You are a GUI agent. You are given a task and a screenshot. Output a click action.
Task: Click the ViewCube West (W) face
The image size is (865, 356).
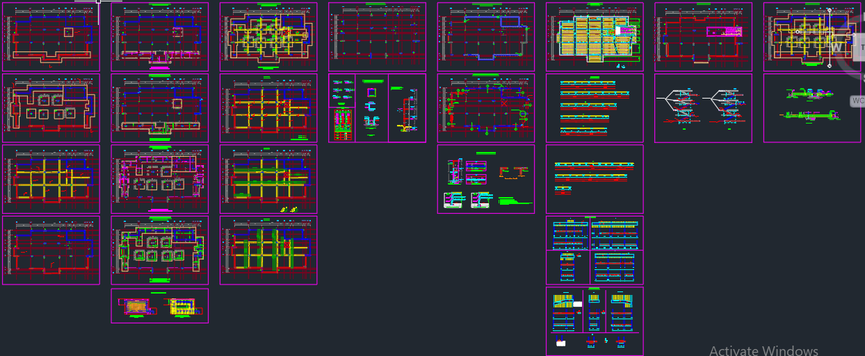pyautogui.click(x=837, y=46)
